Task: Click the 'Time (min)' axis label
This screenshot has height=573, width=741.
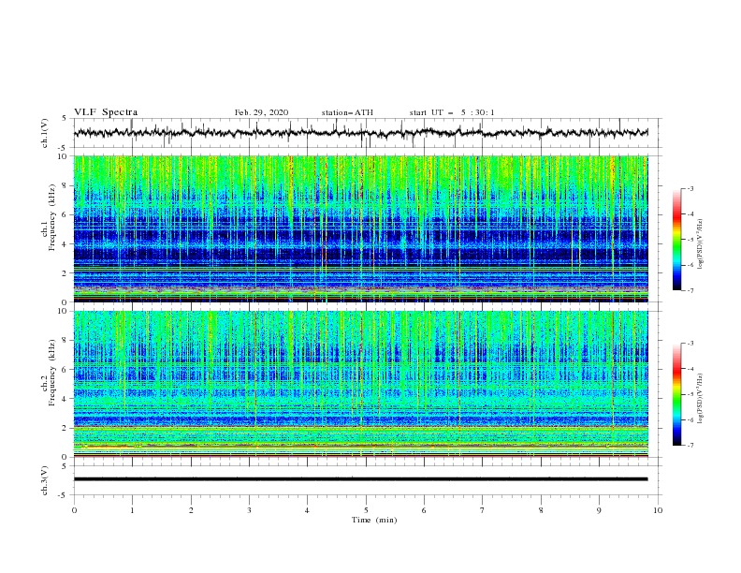Action: coord(374,520)
